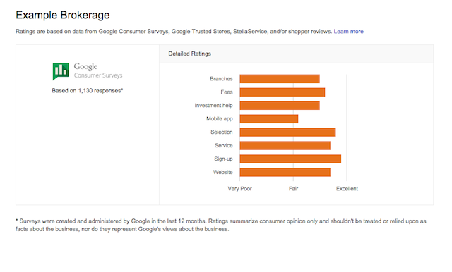Click the 'Website' chart label

click(x=223, y=172)
